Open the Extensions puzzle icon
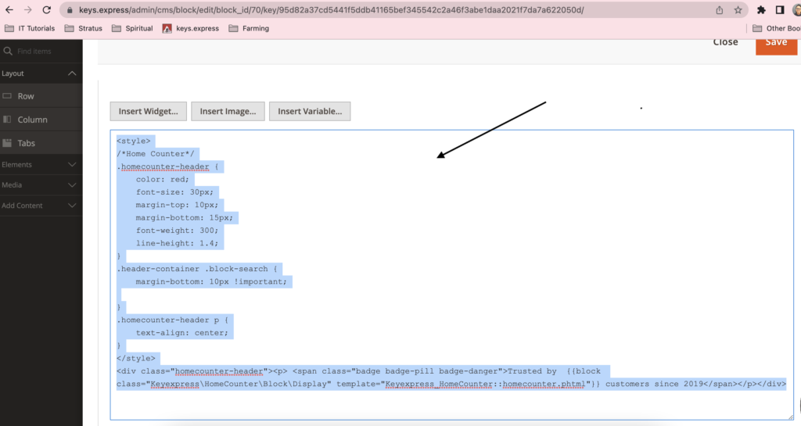 [x=762, y=10]
